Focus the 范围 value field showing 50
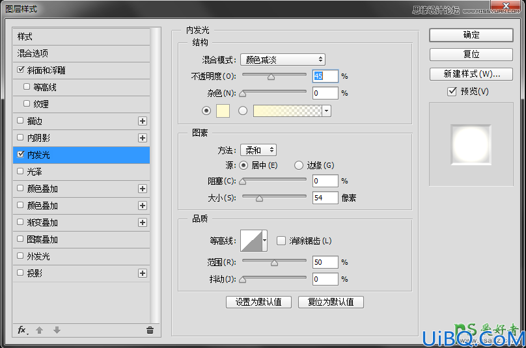Screen dimensions: 526x348 [x=325, y=262]
